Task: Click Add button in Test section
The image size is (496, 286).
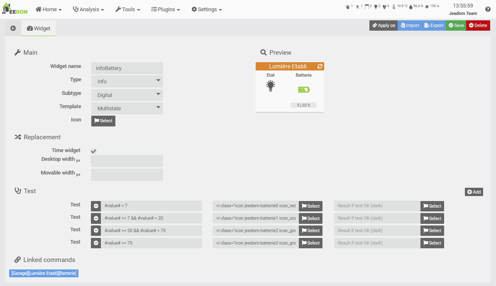Action: [x=474, y=192]
